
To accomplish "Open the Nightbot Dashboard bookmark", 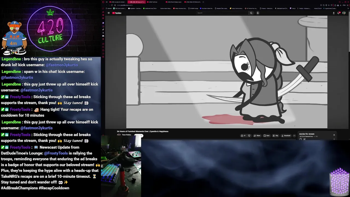I will (135, 8).
